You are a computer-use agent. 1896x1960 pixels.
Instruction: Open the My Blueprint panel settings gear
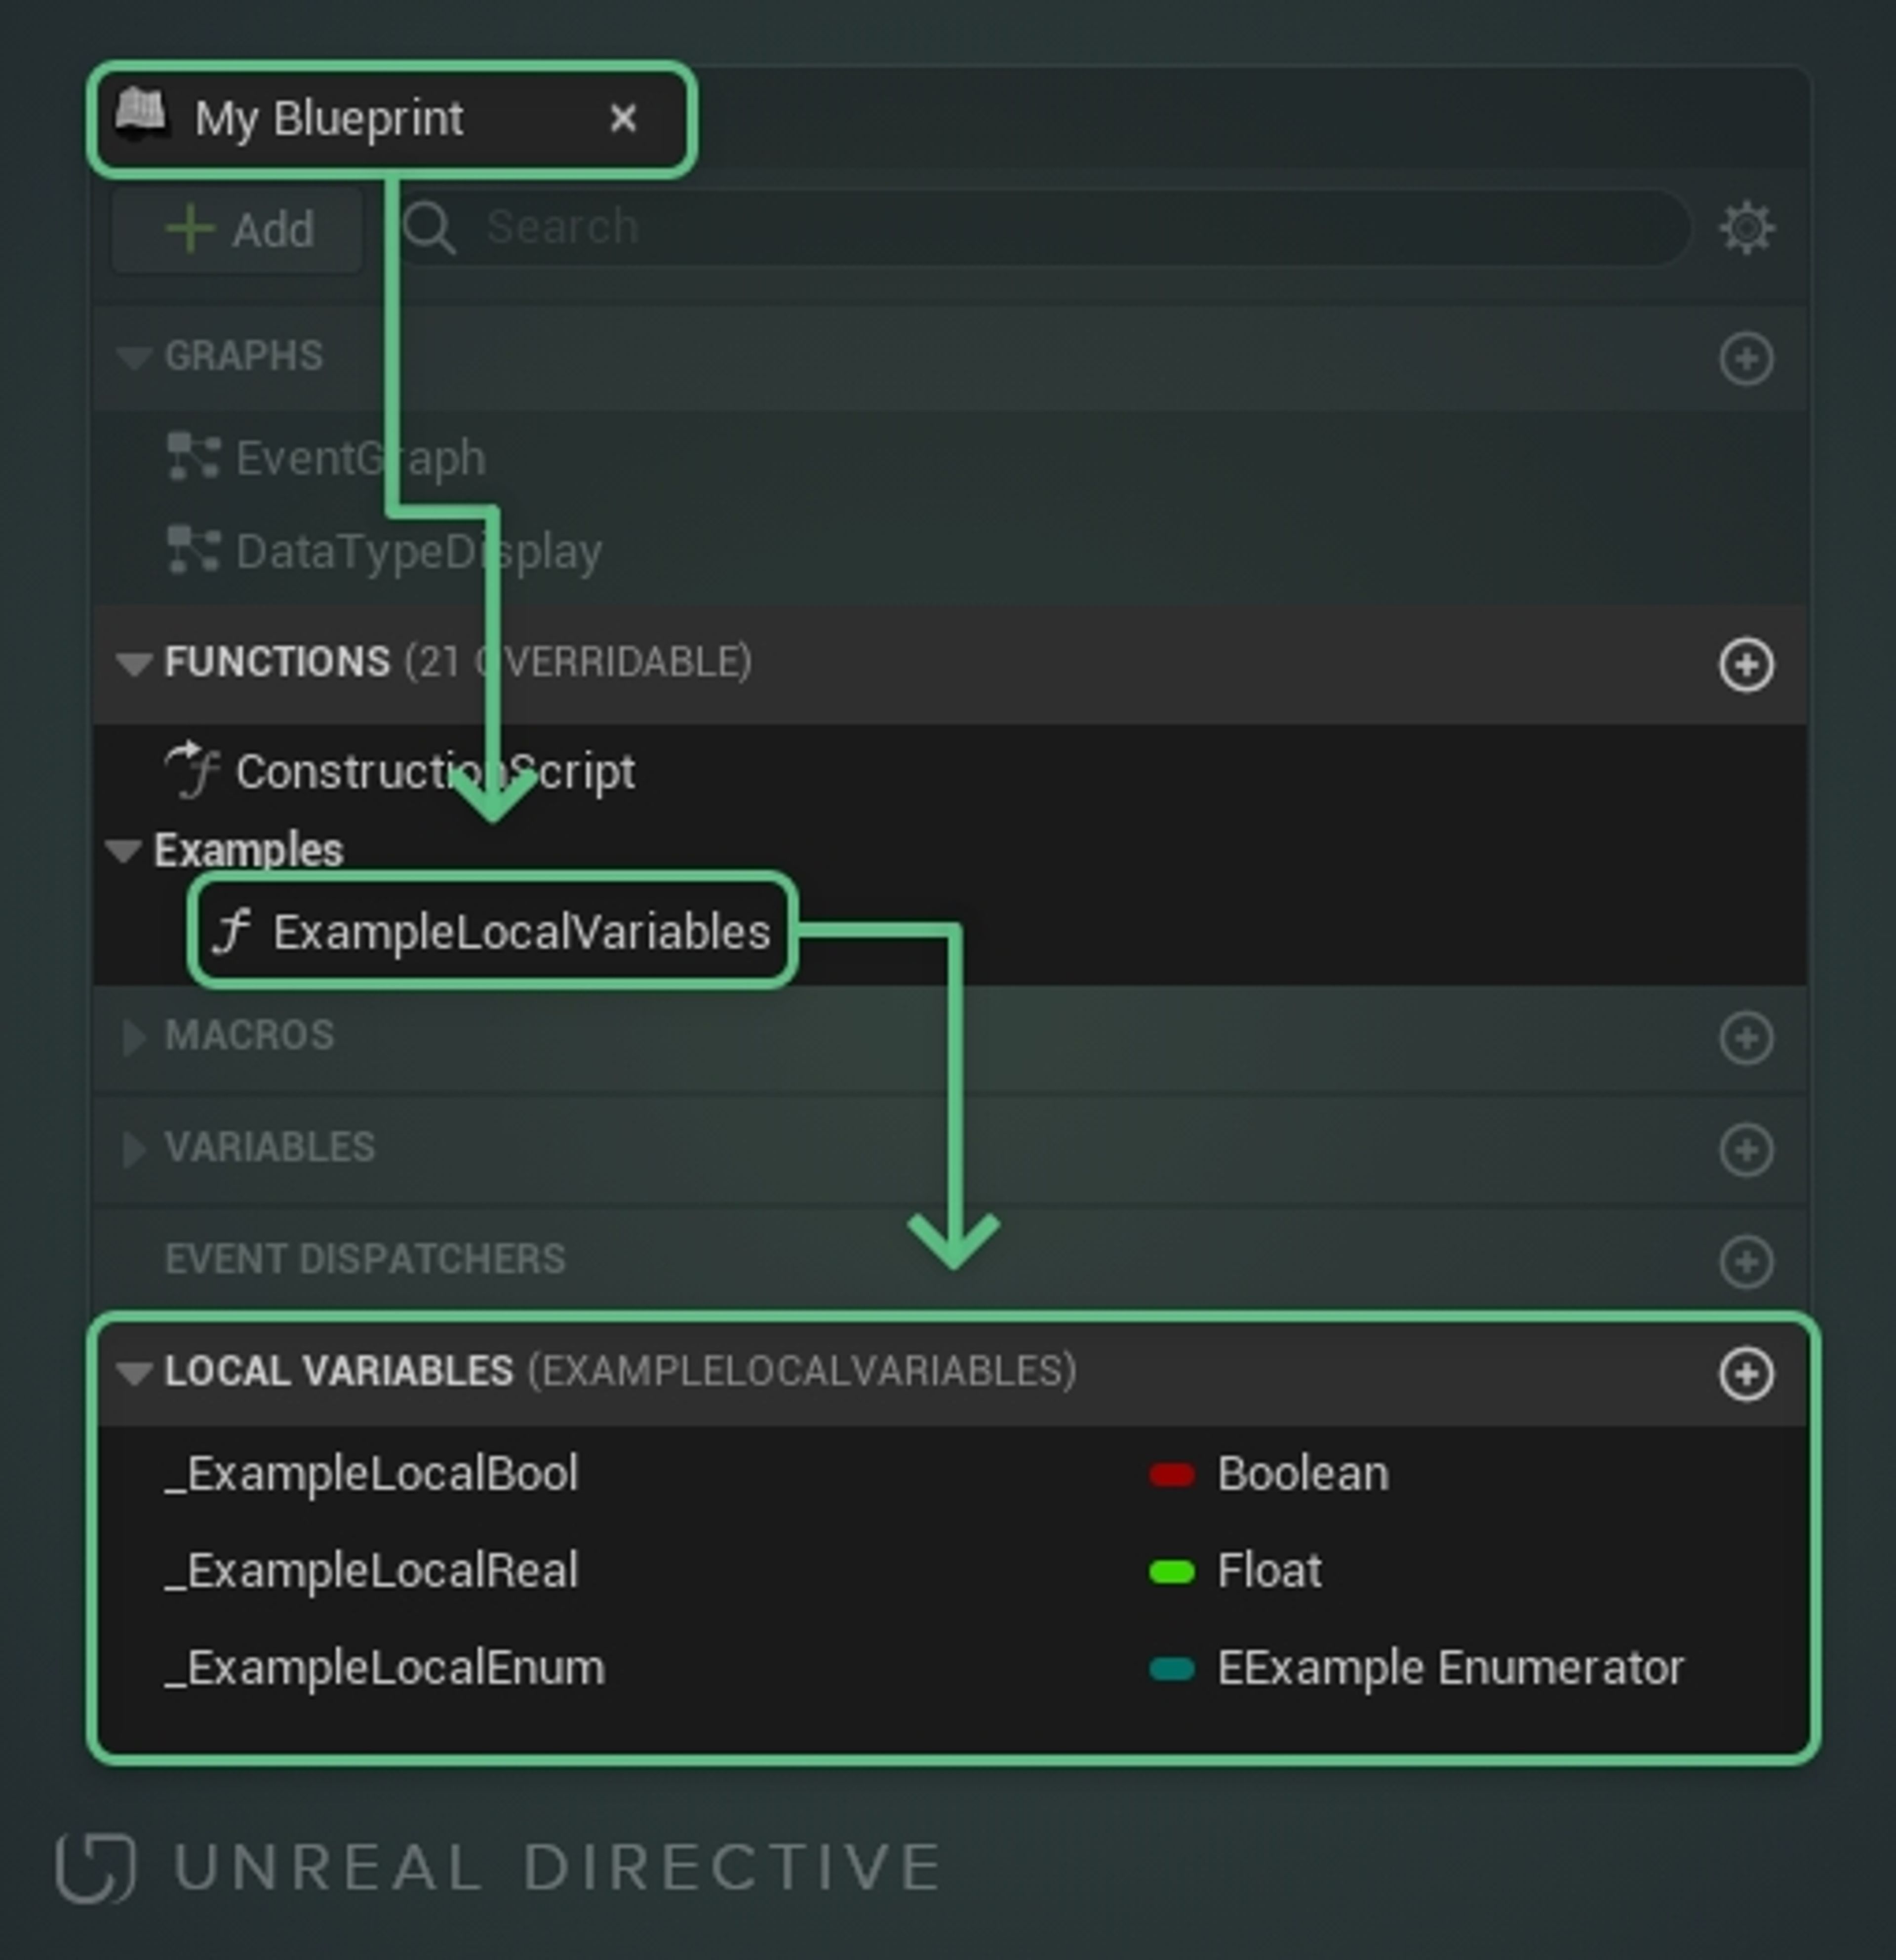pos(1748,228)
